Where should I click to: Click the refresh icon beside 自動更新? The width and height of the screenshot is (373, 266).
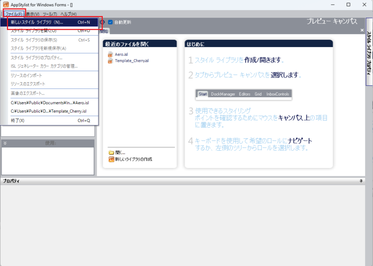coord(102,22)
